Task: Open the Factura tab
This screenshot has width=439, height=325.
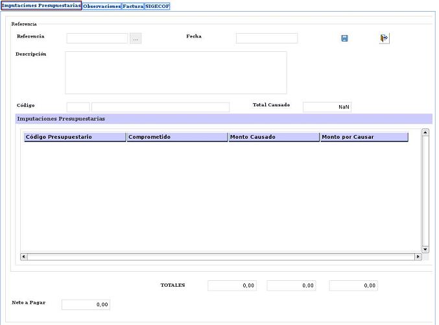Action: tap(133, 6)
